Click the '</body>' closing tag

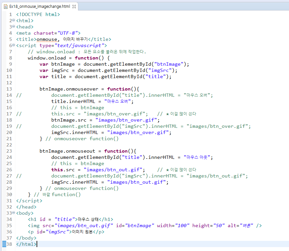(26, 238)
